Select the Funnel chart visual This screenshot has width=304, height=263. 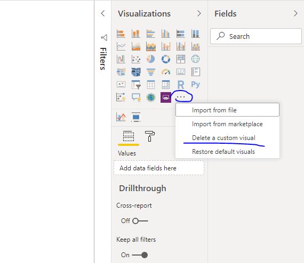[x=150, y=72]
